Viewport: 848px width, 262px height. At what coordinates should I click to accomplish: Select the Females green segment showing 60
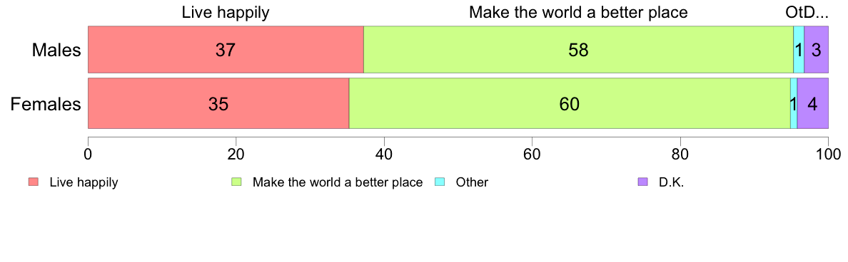(x=570, y=103)
